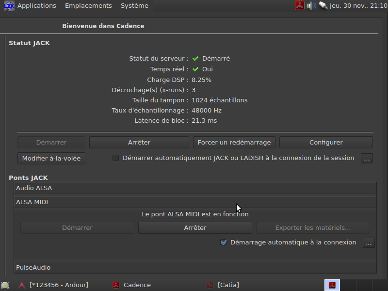Select the active workspace with Cadence thumbnail
388x291 pixels.
click(332, 285)
